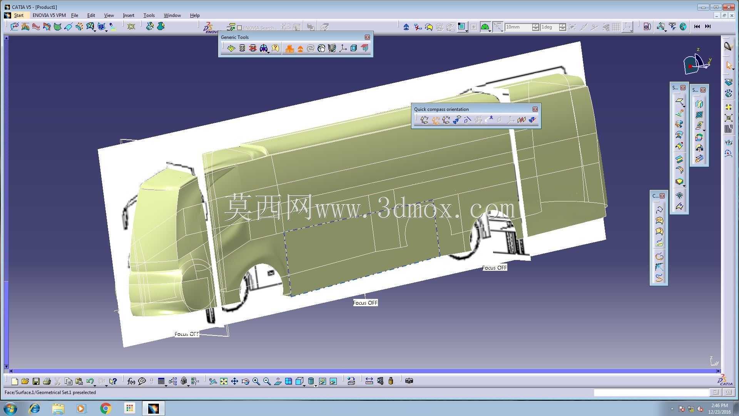Click the What's This help cursor icon
Screen dimensions: 739x416
(113, 381)
